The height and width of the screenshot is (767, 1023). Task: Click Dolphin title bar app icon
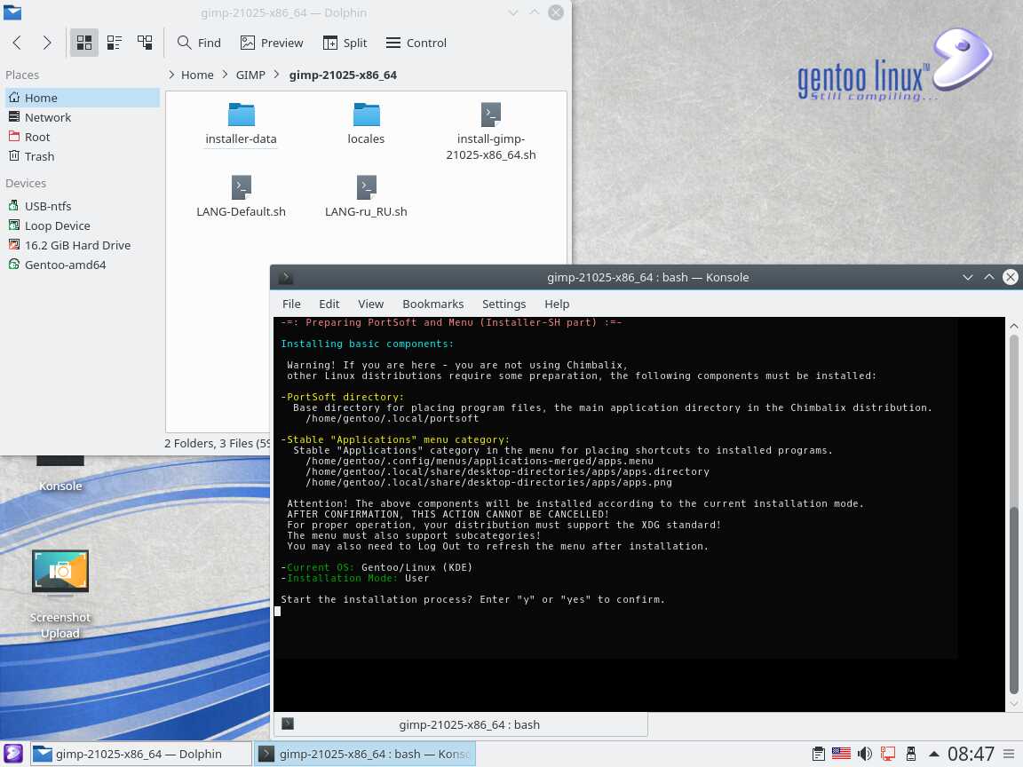[x=12, y=12]
